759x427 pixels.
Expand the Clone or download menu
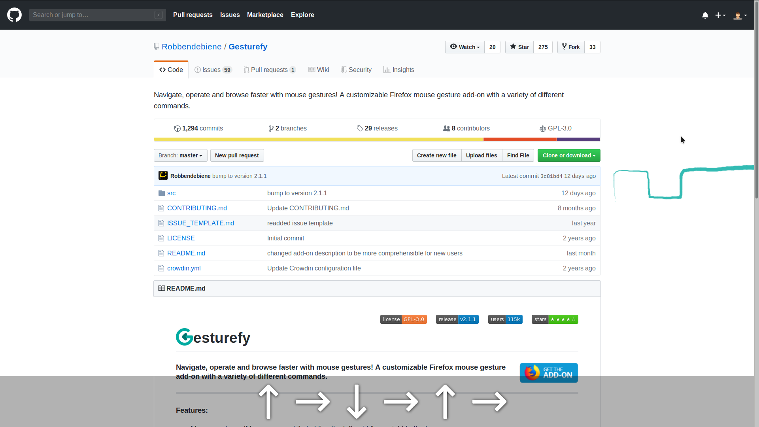[569, 155]
